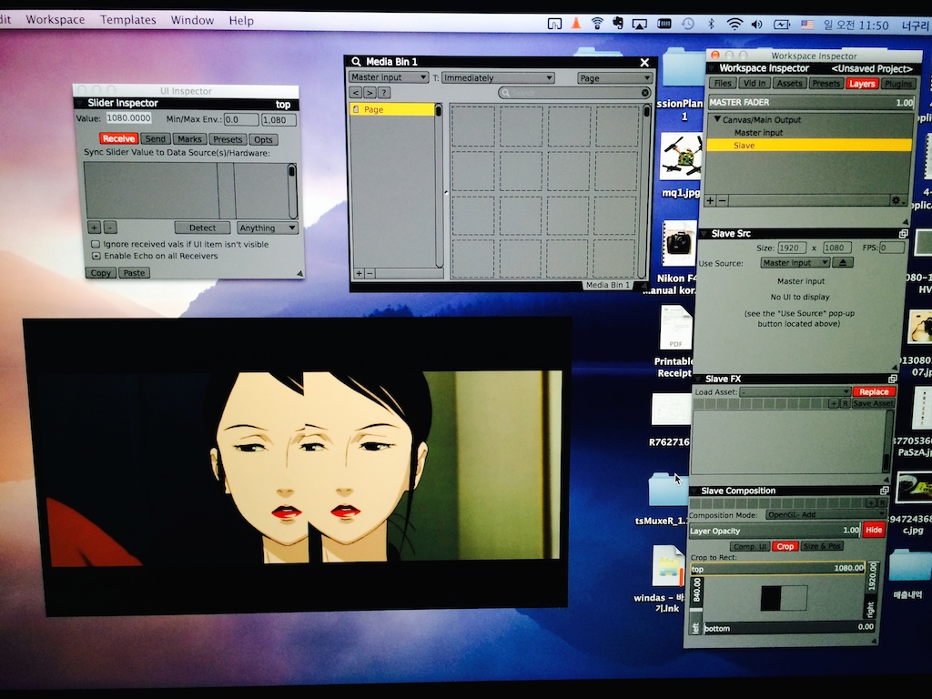Click the R button in Slave Composition
932x699 pixels.
coord(881,502)
